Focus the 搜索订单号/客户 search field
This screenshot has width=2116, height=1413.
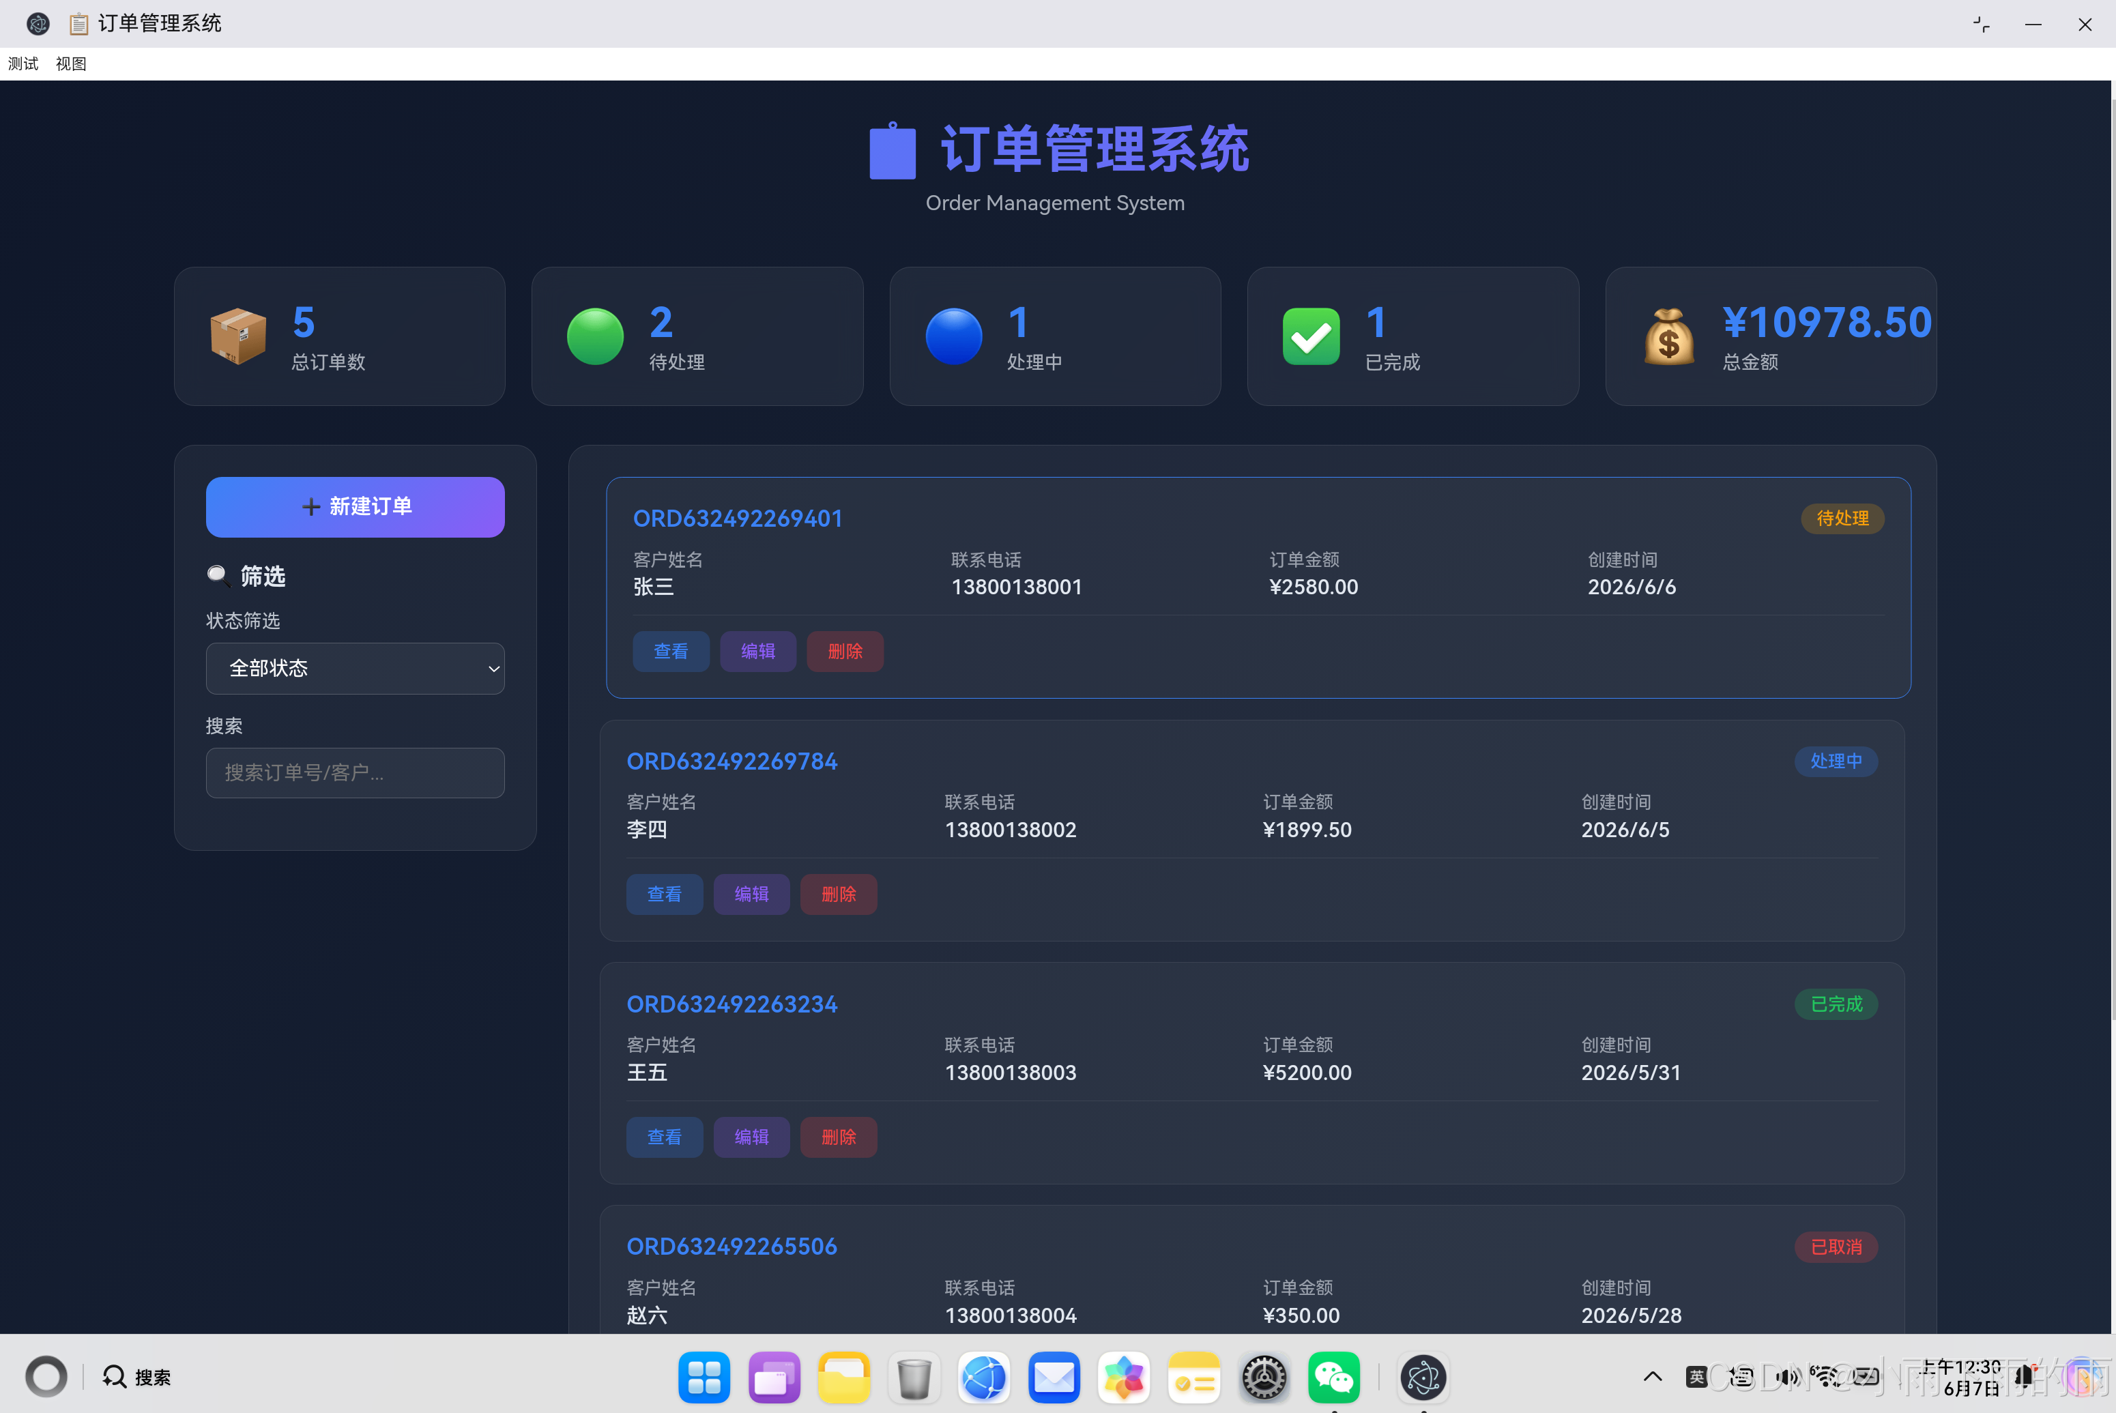355,773
